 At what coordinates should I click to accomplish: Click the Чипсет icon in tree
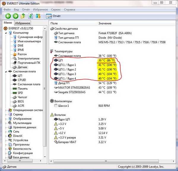tap(15, 97)
